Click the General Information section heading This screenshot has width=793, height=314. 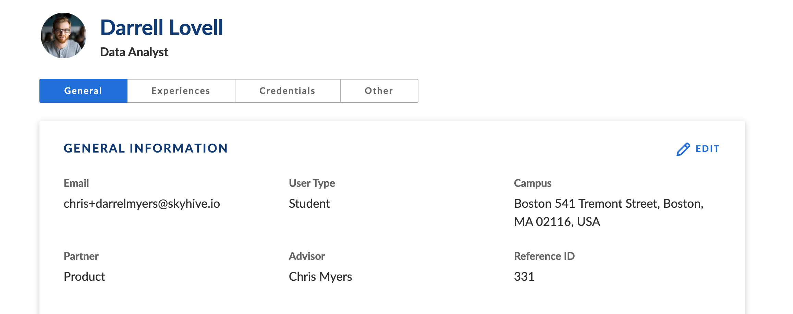pyautogui.click(x=146, y=148)
